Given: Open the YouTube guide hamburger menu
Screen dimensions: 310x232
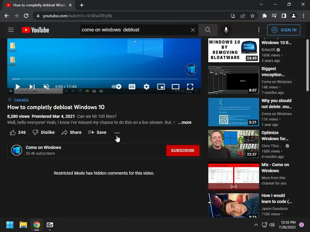Looking at the screenshot, I should pos(11,30).
